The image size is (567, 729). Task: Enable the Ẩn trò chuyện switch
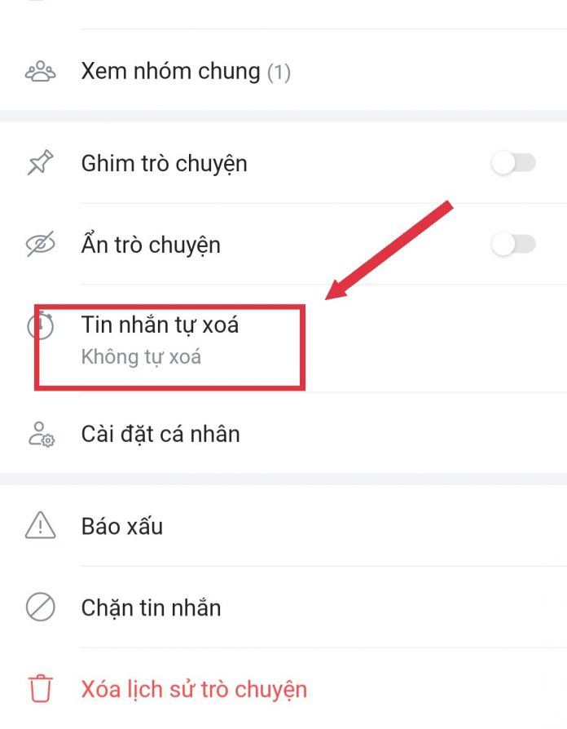click(x=513, y=244)
